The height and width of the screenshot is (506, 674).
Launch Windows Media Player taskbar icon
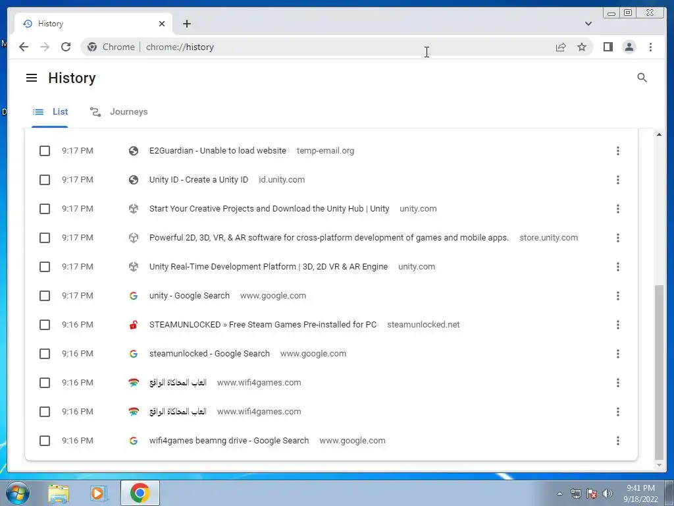click(x=99, y=493)
